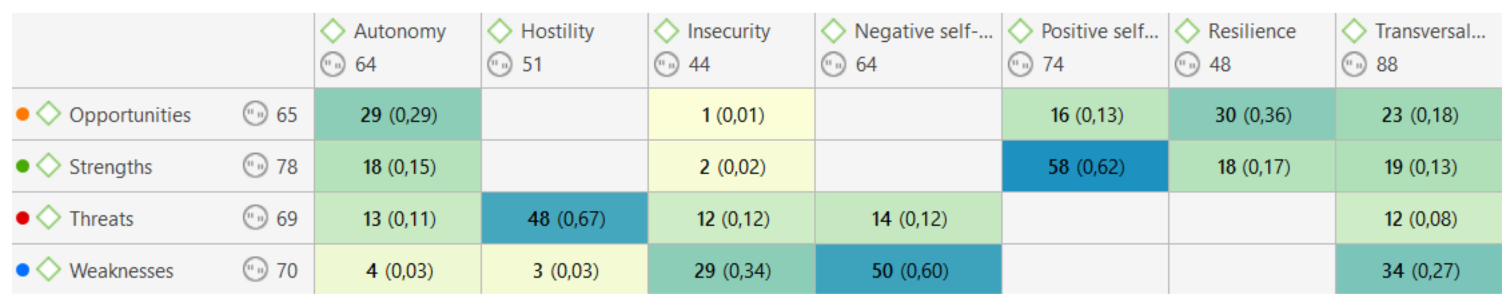This screenshot has height=306, width=1512.
Task: Click the quotation icon in the Threats row
Action: [x=256, y=218]
